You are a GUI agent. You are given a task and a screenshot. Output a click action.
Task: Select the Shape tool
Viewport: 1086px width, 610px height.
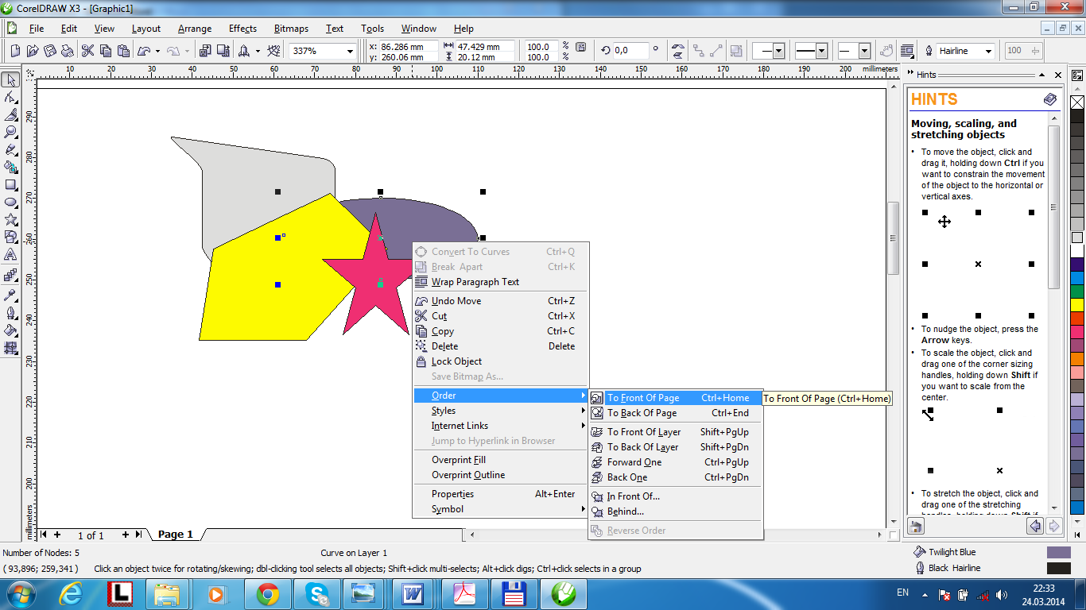pos(11,98)
